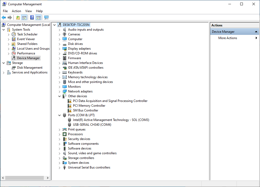Image resolution: width=260 pixels, height=187 pixels.
Task: Collapse the DESKTOP-T3C205N root node
Action: [54, 25]
